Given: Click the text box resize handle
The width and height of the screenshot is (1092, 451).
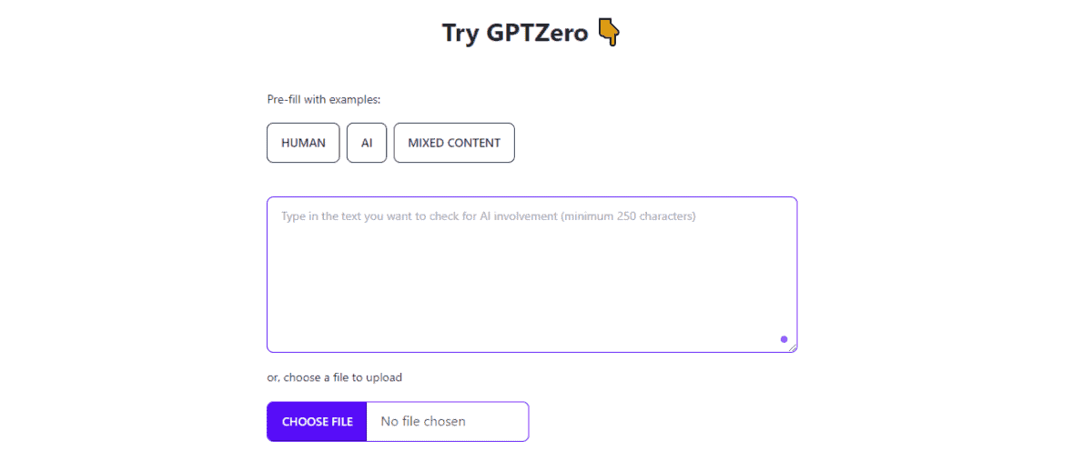Looking at the screenshot, I should point(793,347).
